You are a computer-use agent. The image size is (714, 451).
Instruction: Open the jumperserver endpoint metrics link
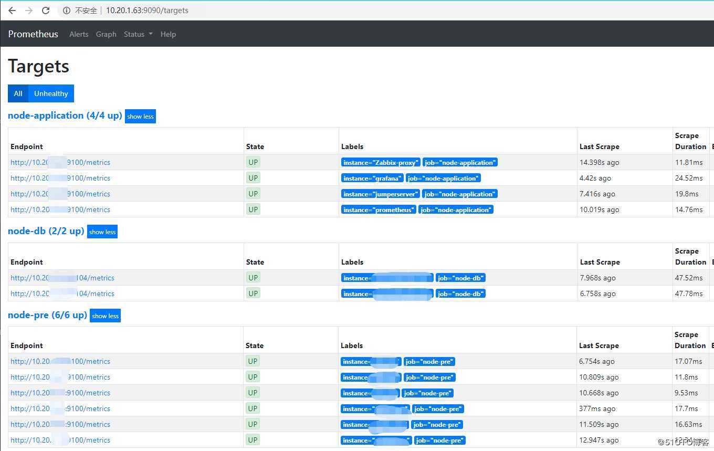[x=60, y=194]
